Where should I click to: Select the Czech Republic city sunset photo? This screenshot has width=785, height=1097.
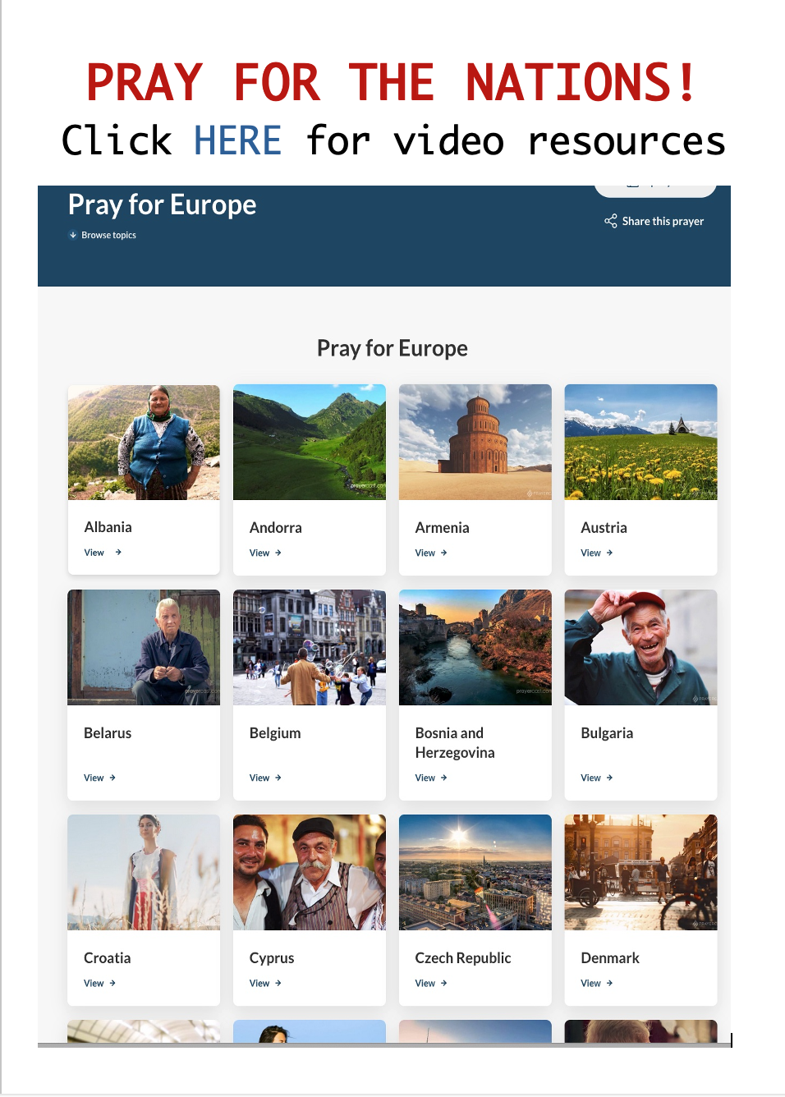click(x=475, y=872)
